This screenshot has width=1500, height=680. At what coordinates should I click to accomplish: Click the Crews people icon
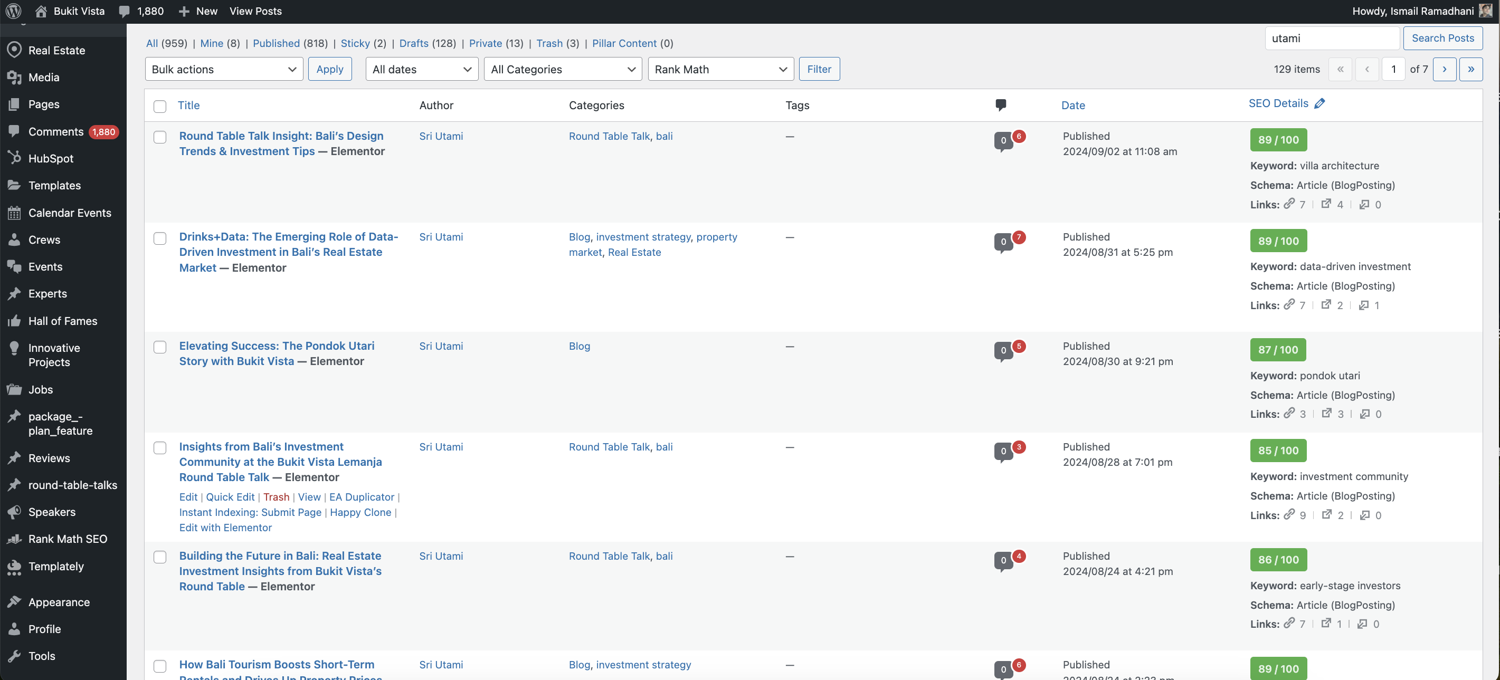15,240
